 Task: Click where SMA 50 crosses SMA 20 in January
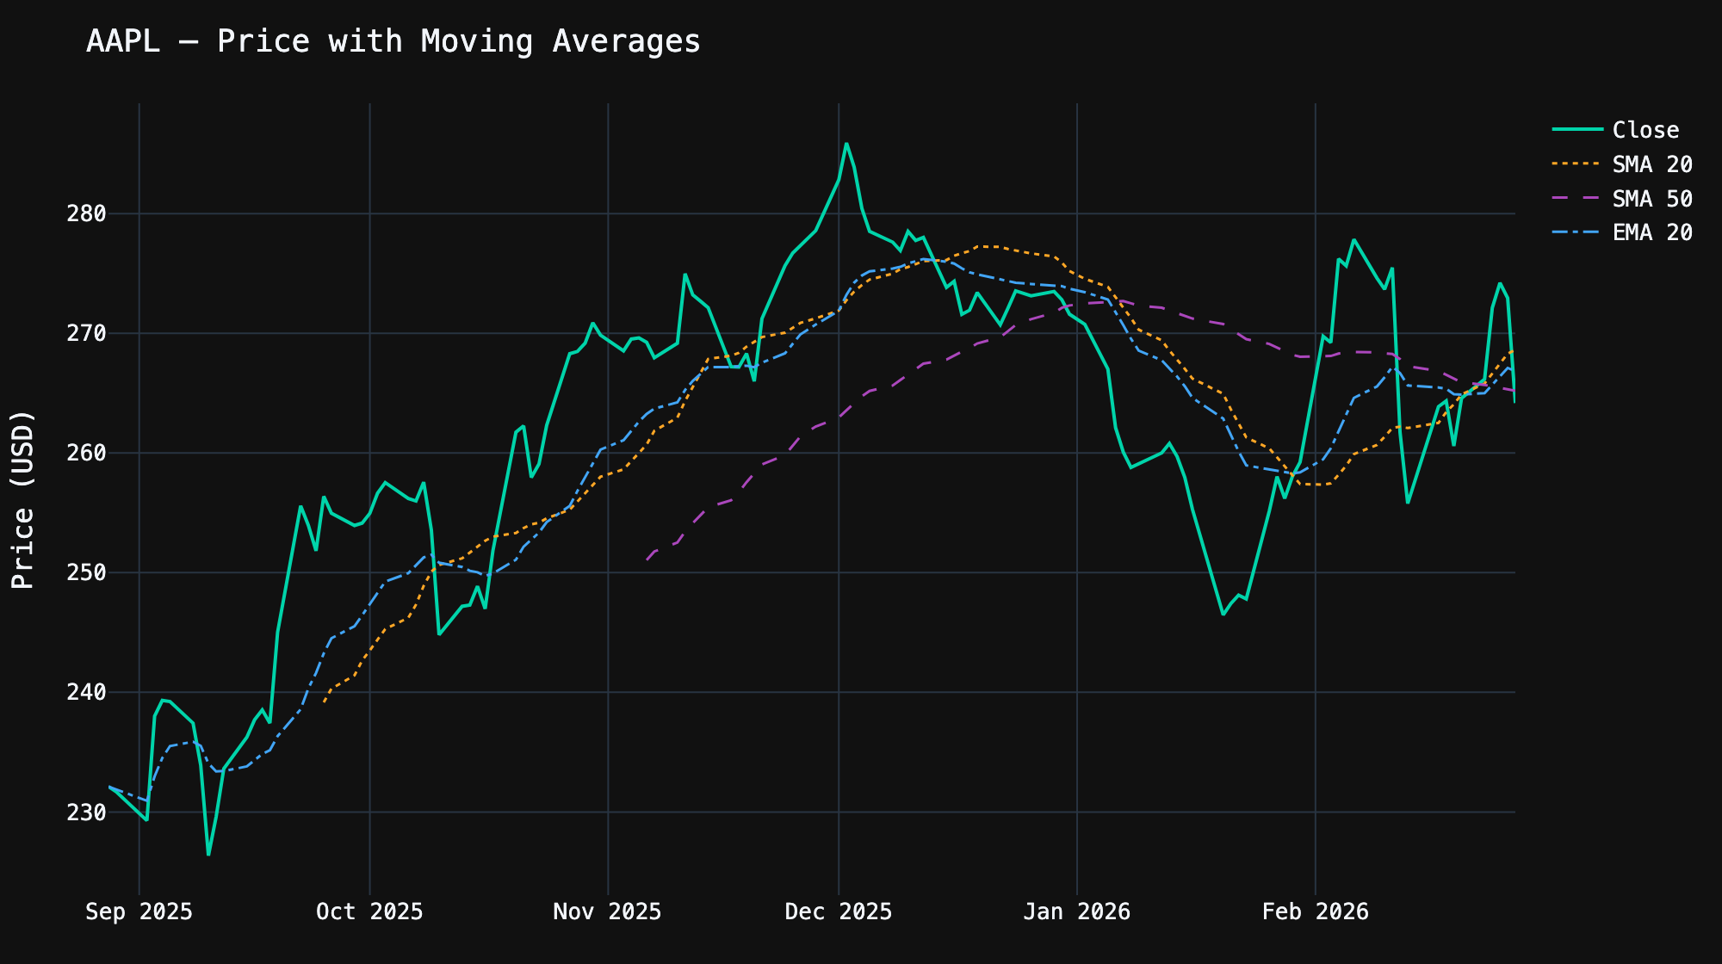pyautogui.click(x=1120, y=303)
